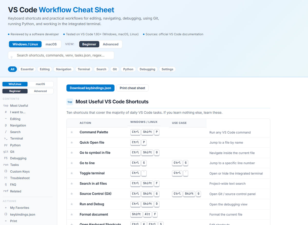The width and height of the screenshot is (308, 225).
Task: Filter shortcuts by Python chip
Action: point(128,69)
